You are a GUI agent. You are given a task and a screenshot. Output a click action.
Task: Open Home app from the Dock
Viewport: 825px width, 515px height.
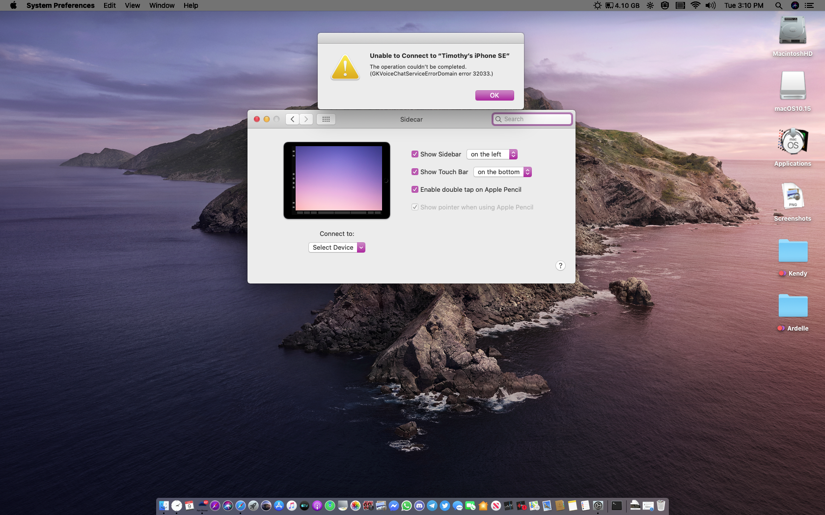click(x=483, y=506)
